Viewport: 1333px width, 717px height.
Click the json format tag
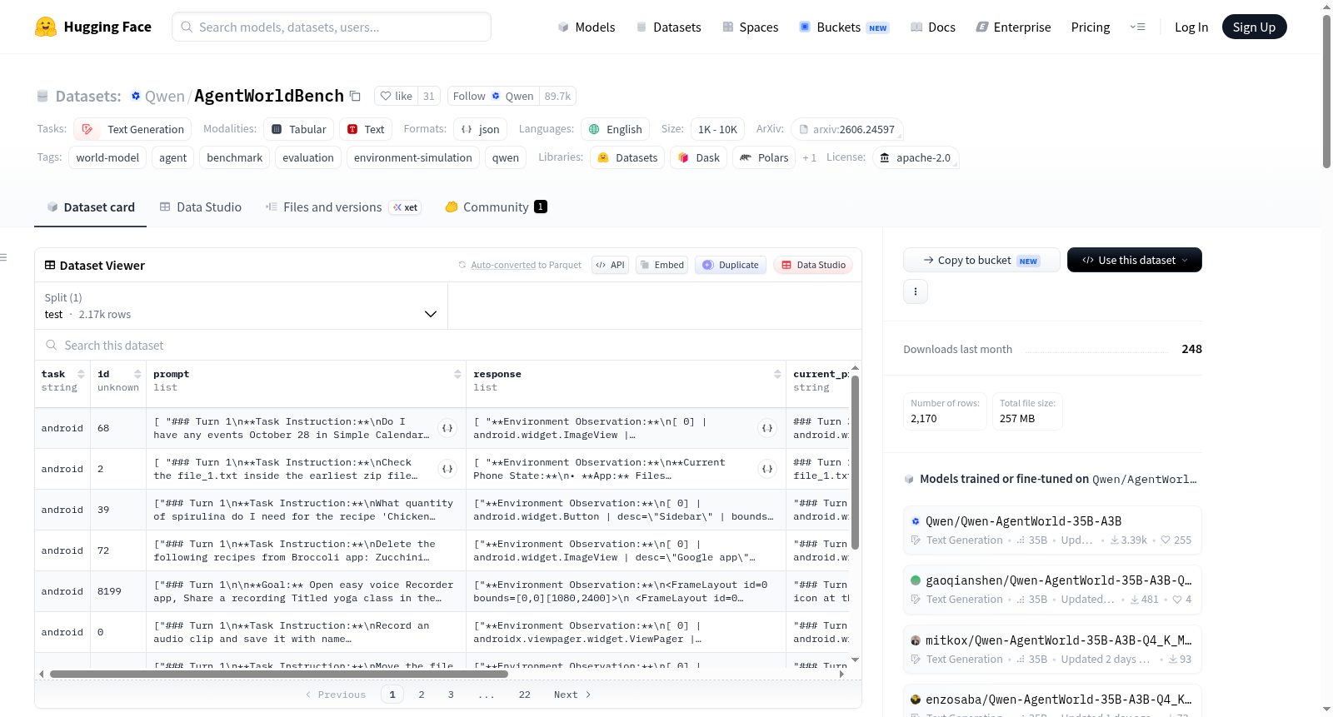(x=481, y=129)
